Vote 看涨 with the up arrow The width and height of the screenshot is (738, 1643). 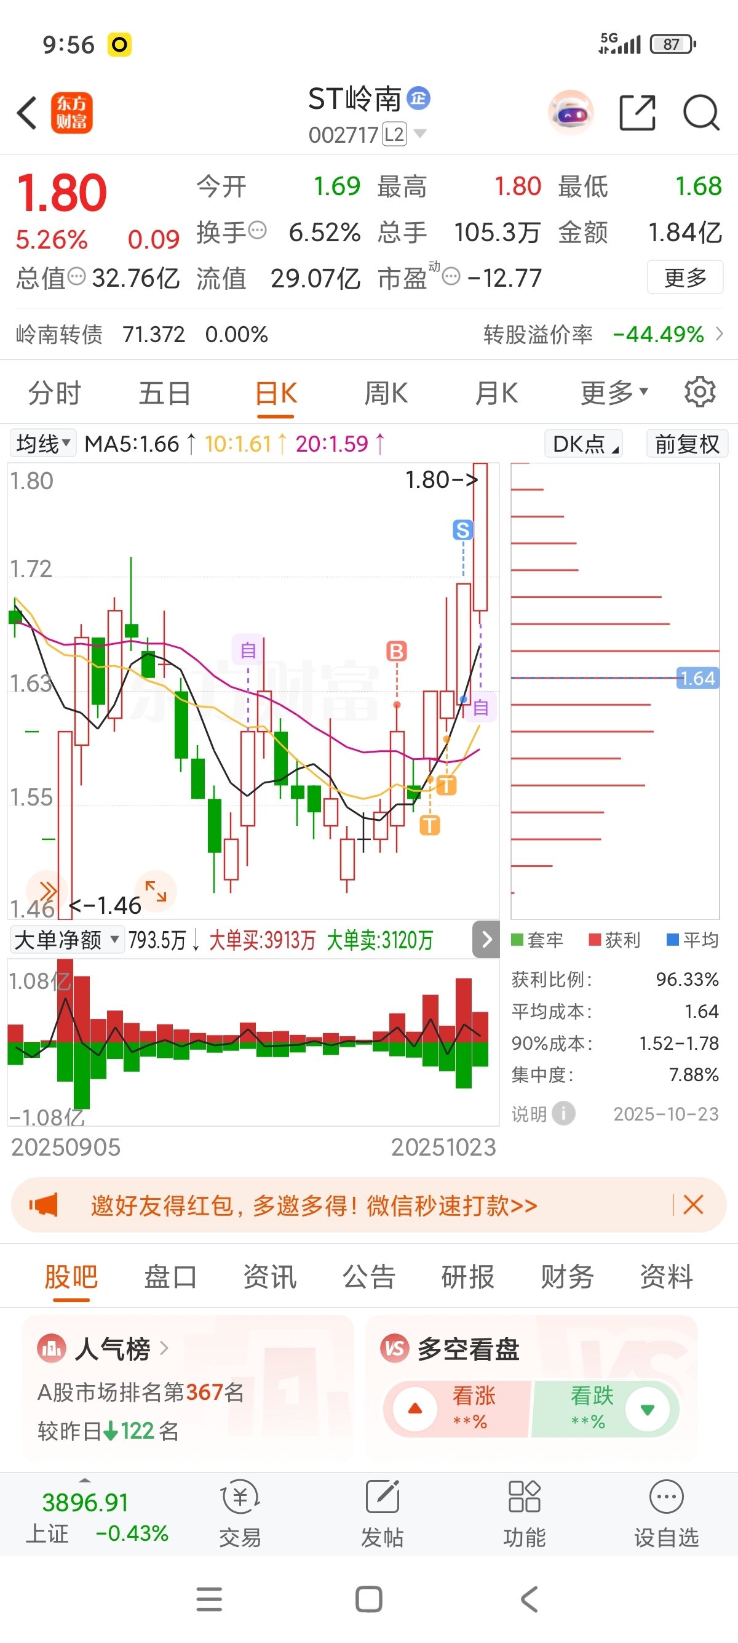[x=415, y=1409]
